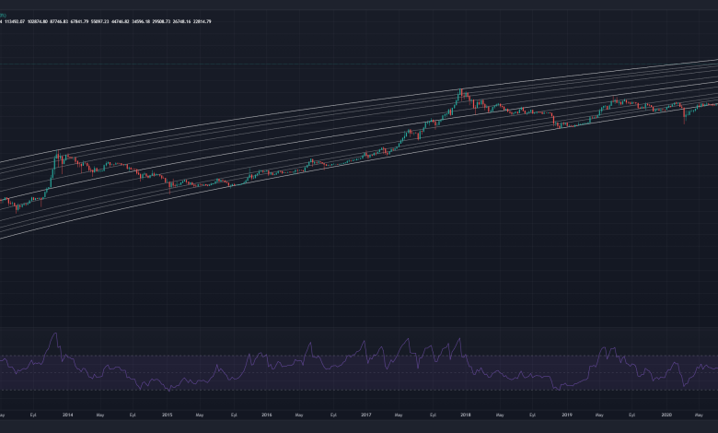Click the mid-2019 price peak candles
This screenshot has width=718, height=433.
pyautogui.click(x=614, y=100)
